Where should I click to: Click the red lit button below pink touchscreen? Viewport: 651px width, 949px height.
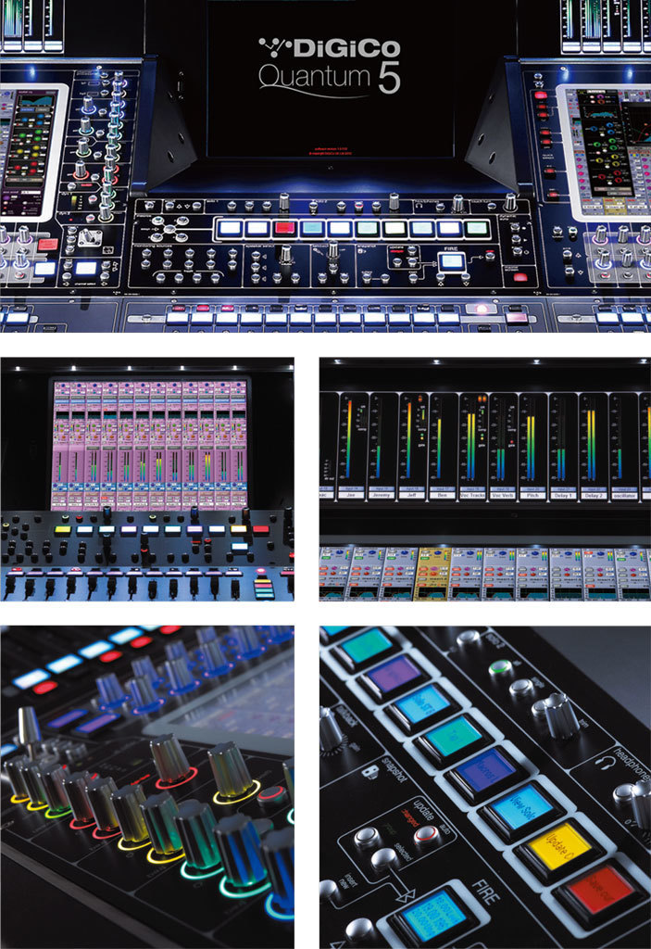click(261, 529)
